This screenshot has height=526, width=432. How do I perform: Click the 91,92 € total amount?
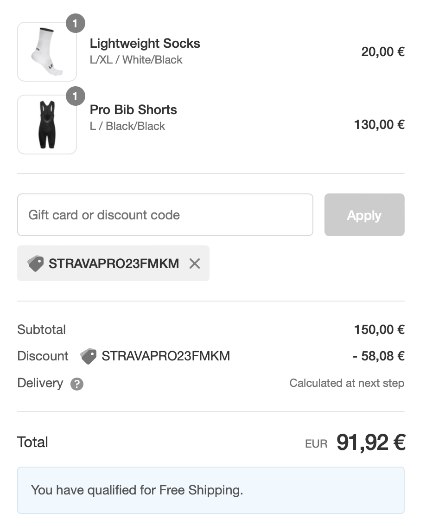click(x=371, y=443)
